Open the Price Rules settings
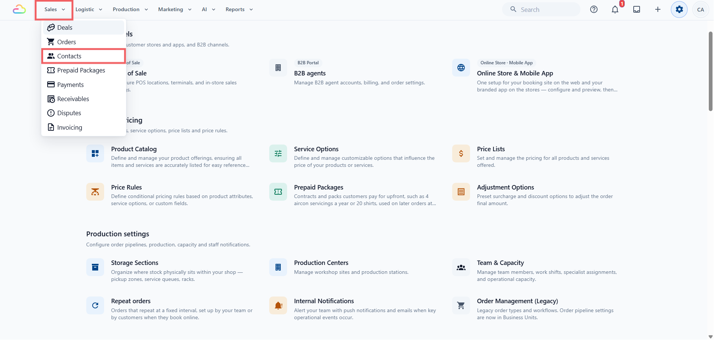The height and width of the screenshot is (340, 714). coord(126,187)
